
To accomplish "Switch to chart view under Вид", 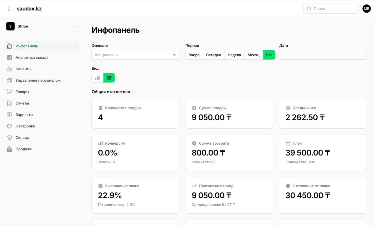I will point(98,78).
